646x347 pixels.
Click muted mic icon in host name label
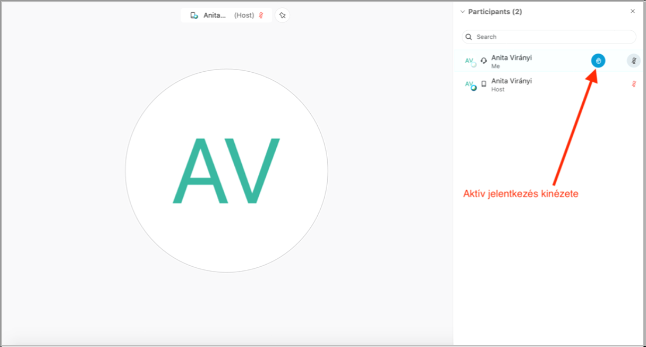(261, 15)
